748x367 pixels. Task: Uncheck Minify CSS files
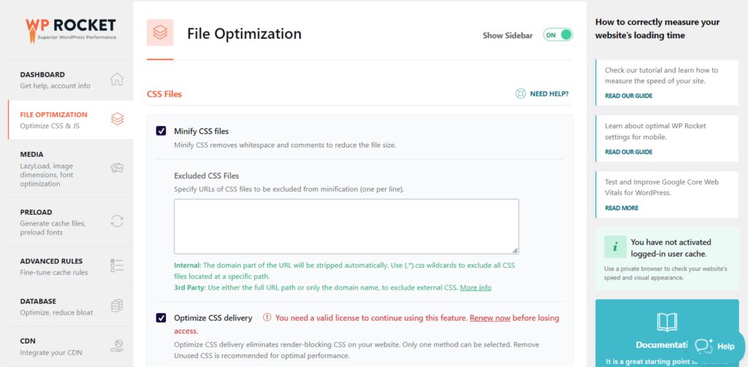point(161,131)
